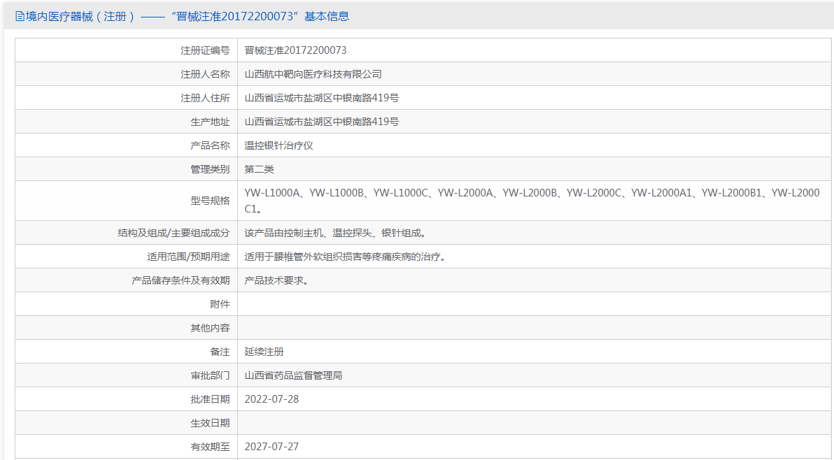The image size is (834, 460).
Task: Select the department 山西省药品监督管理局
Action: click(293, 375)
